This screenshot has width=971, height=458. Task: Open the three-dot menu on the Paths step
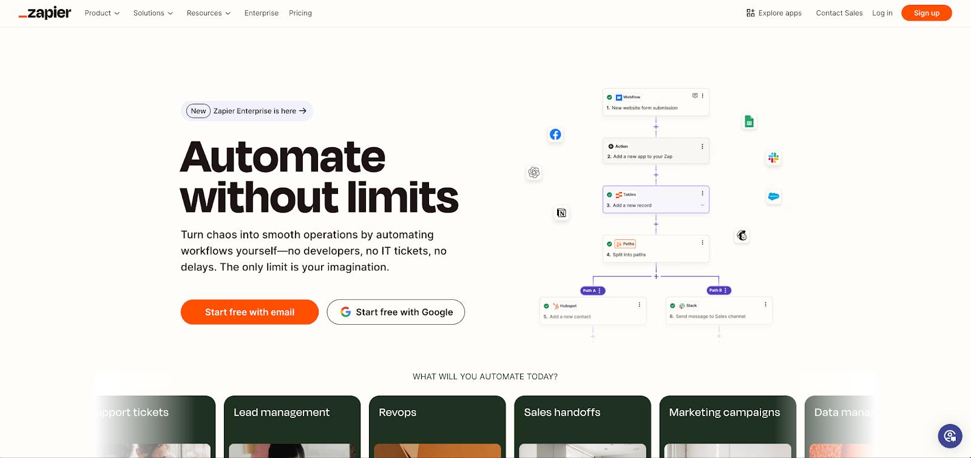[x=703, y=242]
